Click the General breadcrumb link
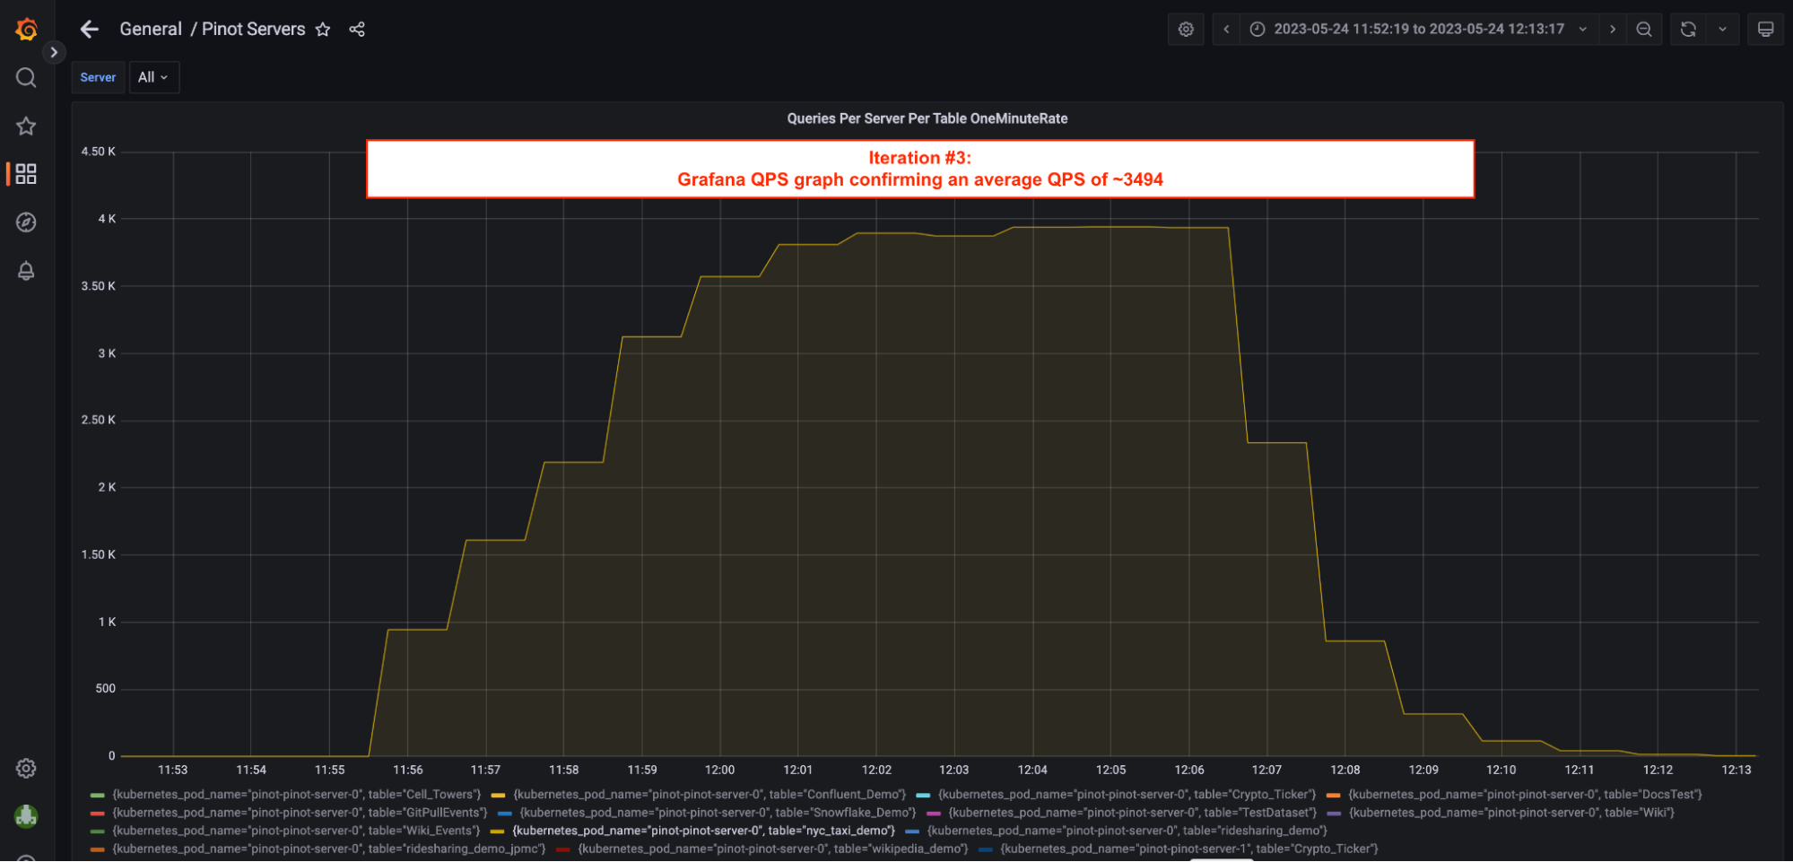The image size is (1793, 862). (151, 29)
